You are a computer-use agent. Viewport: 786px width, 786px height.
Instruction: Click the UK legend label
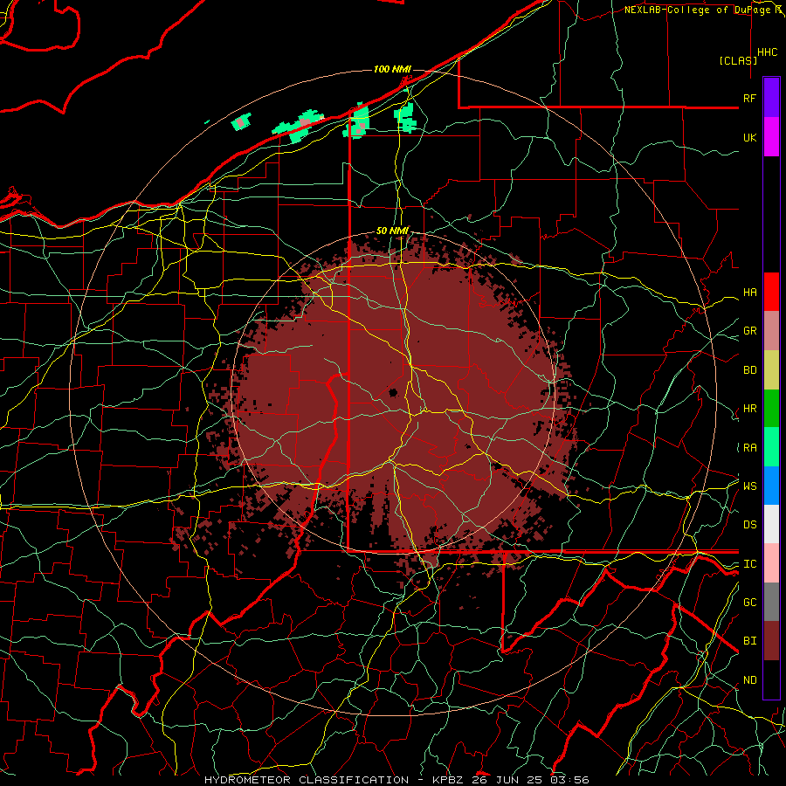[x=750, y=137]
